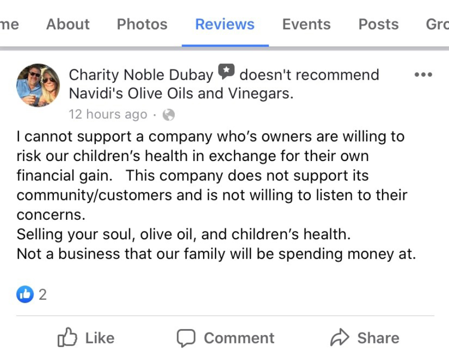
Task: Open the Posts tab
Action: pyautogui.click(x=378, y=24)
